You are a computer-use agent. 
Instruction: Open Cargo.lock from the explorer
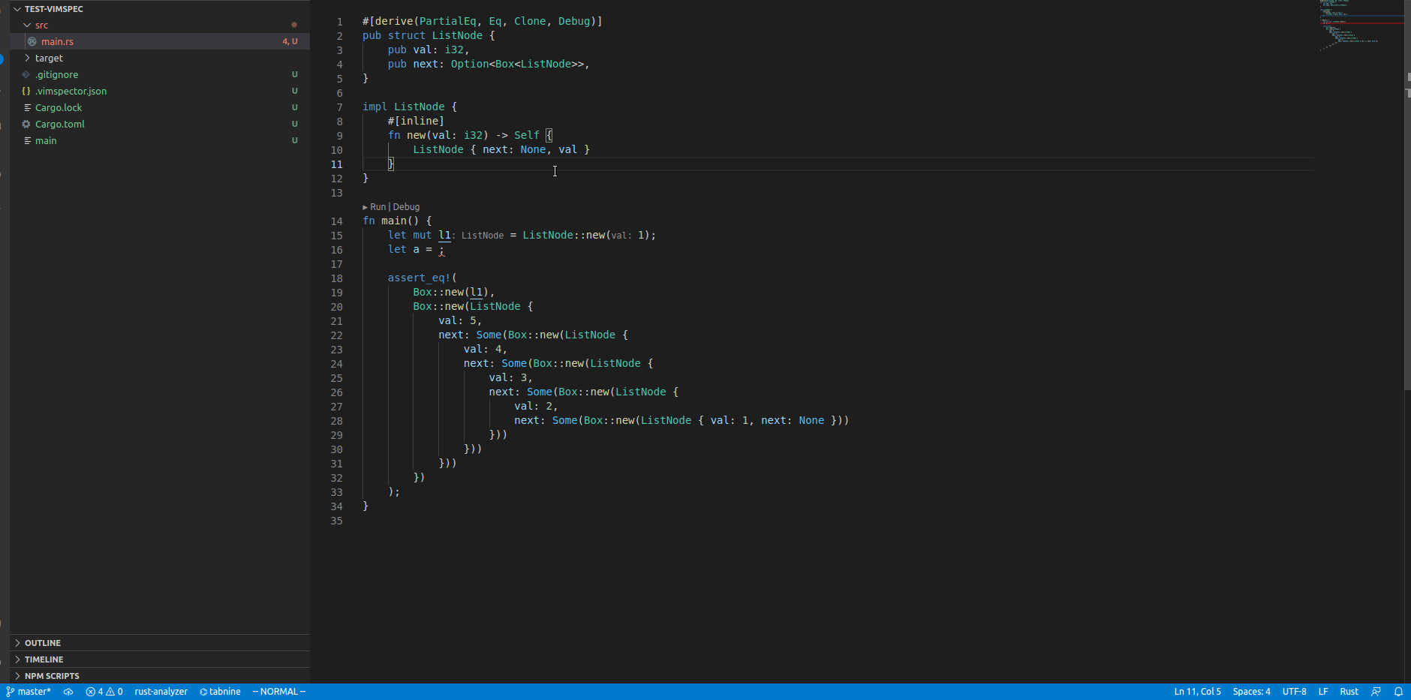pos(59,107)
